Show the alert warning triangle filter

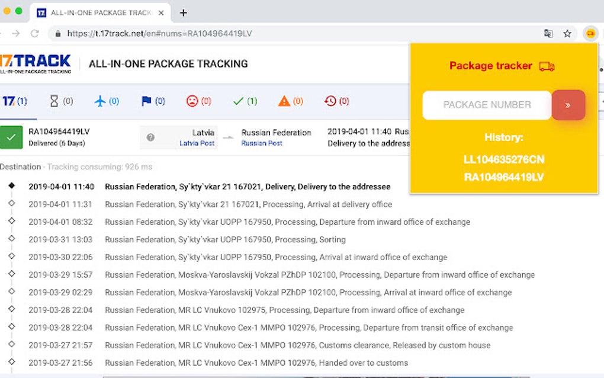click(290, 101)
